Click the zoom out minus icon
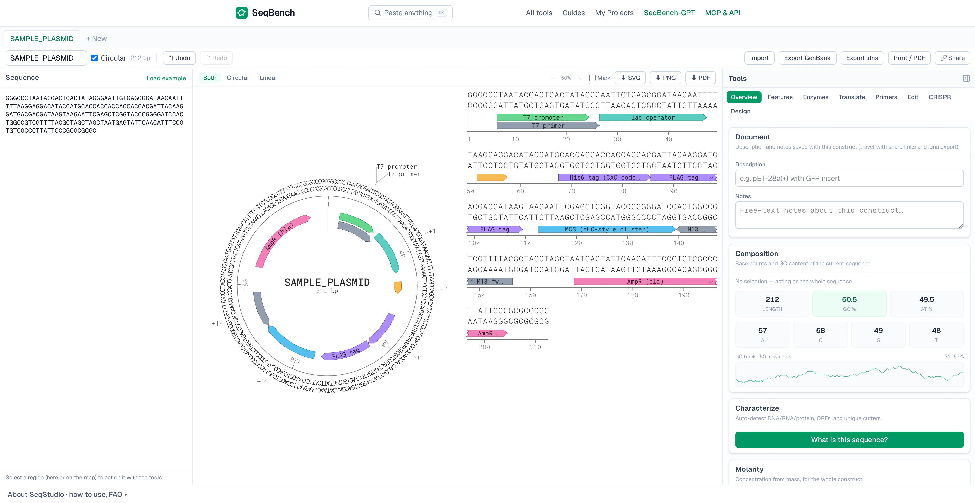 552,78
